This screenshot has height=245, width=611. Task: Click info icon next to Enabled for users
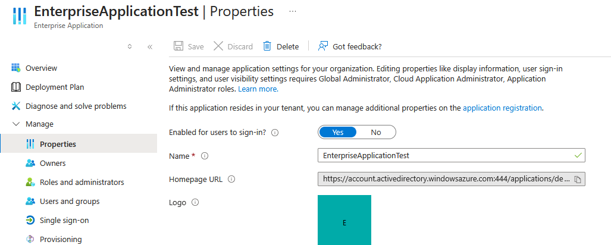point(275,133)
